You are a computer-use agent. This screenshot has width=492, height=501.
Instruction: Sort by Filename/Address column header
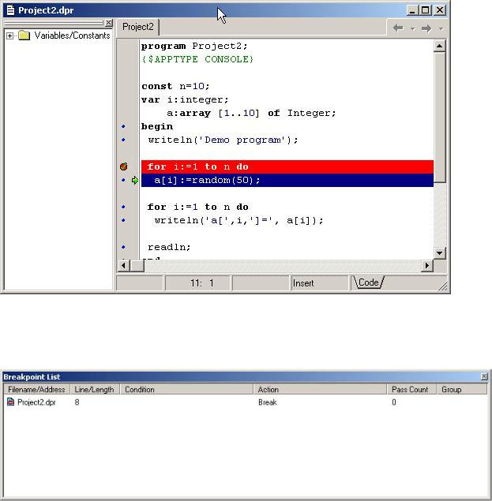tap(36, 390)
